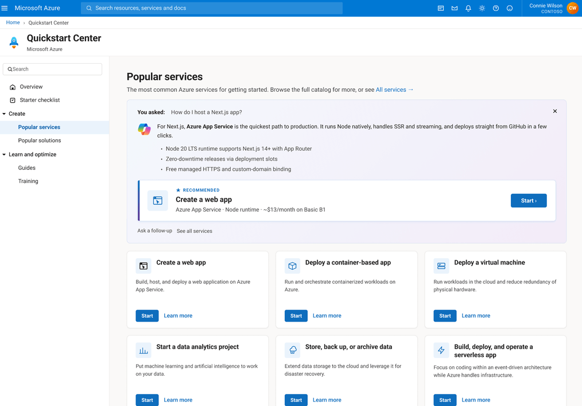
Task: Click the virtual machine server icon
Action: (x=441, y=266)
